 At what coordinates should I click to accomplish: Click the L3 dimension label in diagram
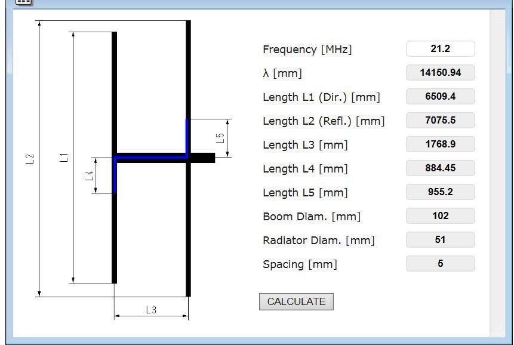[x=151, y=310]
